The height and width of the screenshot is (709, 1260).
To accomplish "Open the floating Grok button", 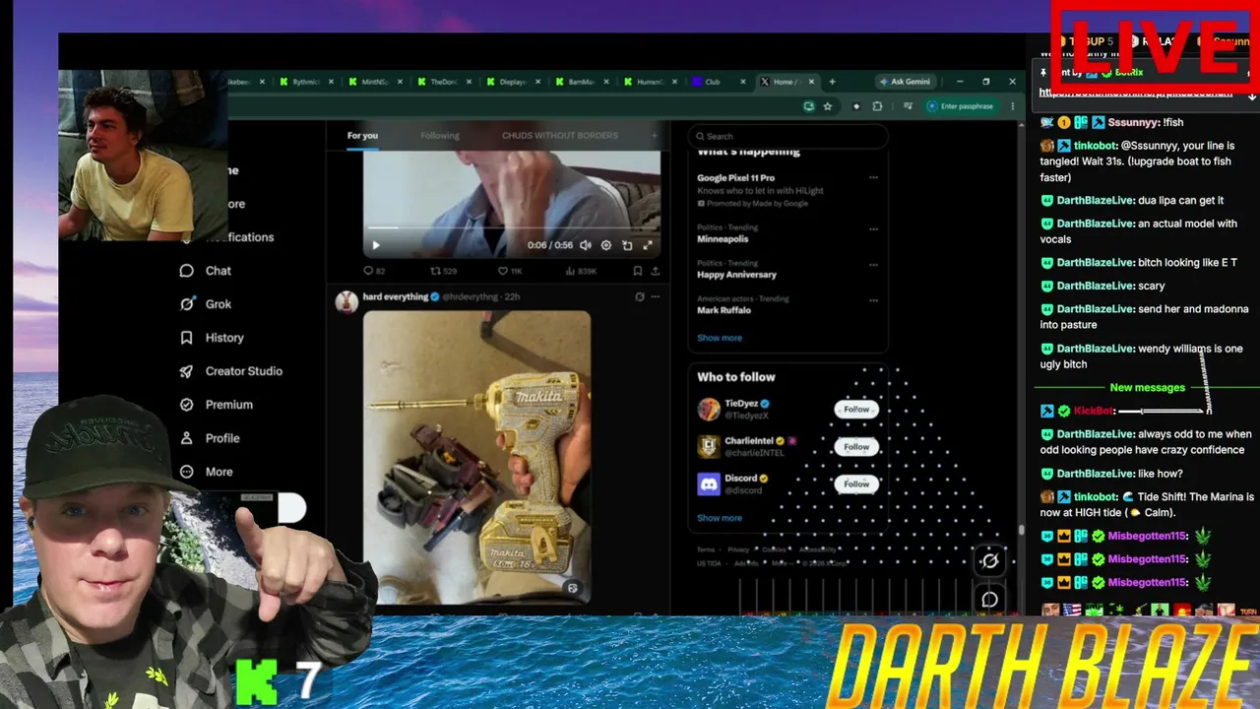I will pyautogui.click(x=989, y=561).
